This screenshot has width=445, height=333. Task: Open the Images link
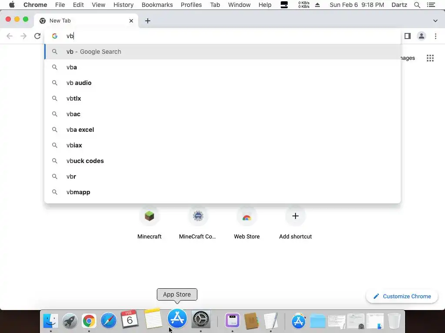tap(408, 58)
